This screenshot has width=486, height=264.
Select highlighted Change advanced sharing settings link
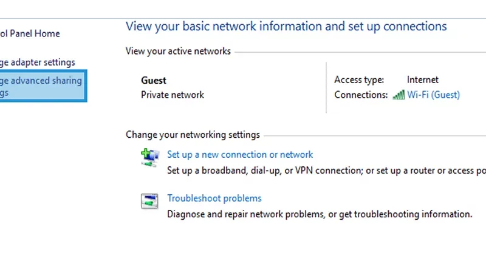pos(43,86)
